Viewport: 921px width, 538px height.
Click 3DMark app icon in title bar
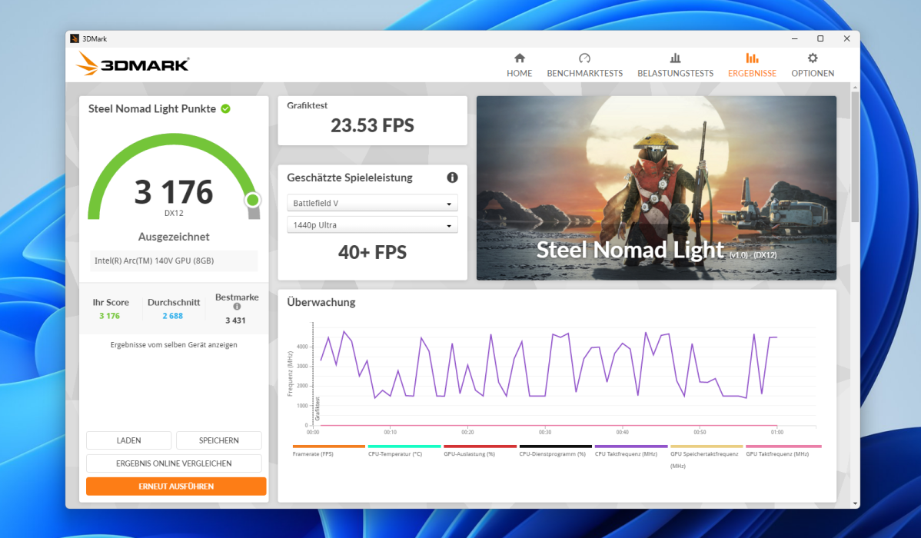tap(74, 38)
